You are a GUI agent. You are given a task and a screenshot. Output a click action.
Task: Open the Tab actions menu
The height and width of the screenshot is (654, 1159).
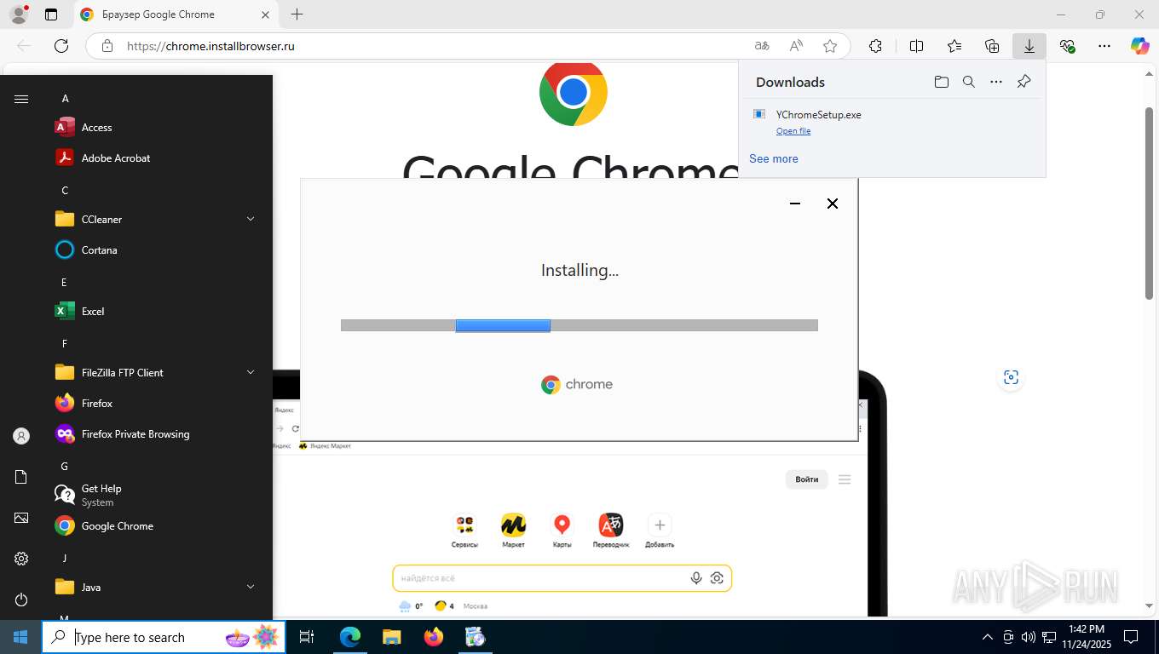[51, 14]
